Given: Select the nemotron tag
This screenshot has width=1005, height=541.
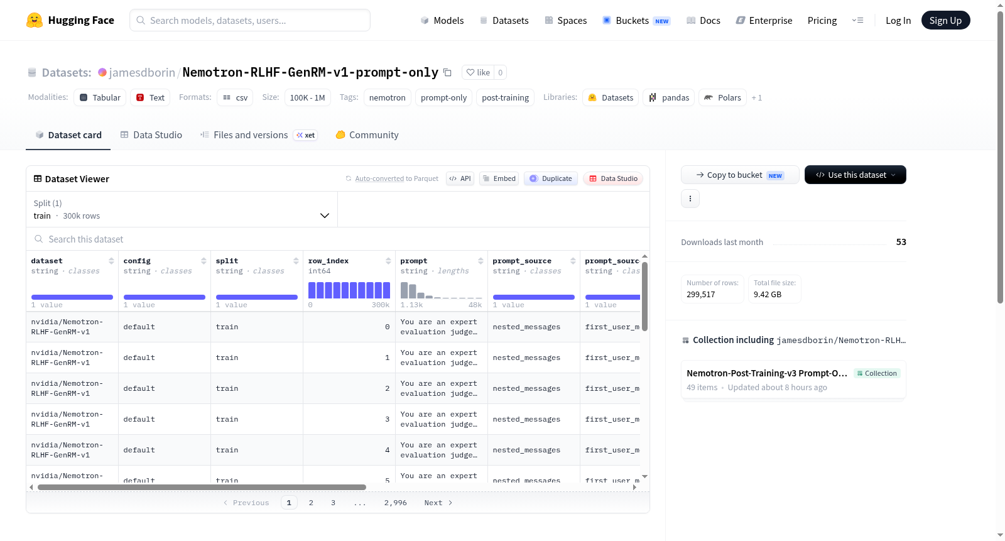Looking at the screenshot, I should pyautogui.click(x=388, y=97).
